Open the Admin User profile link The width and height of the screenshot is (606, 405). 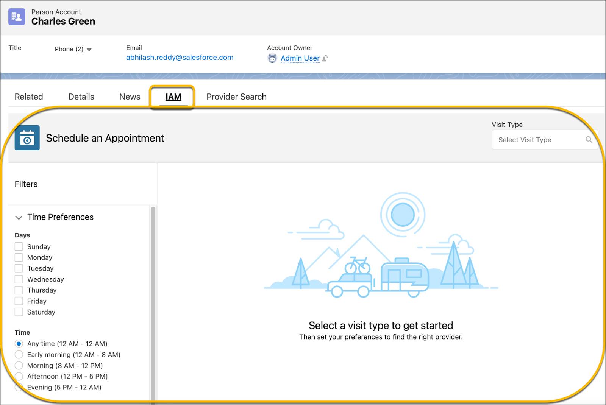300,58
